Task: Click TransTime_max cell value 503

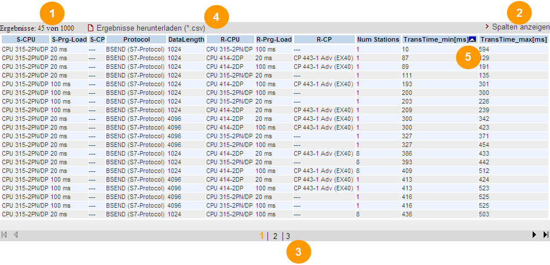Action: [x=484, y=214]
